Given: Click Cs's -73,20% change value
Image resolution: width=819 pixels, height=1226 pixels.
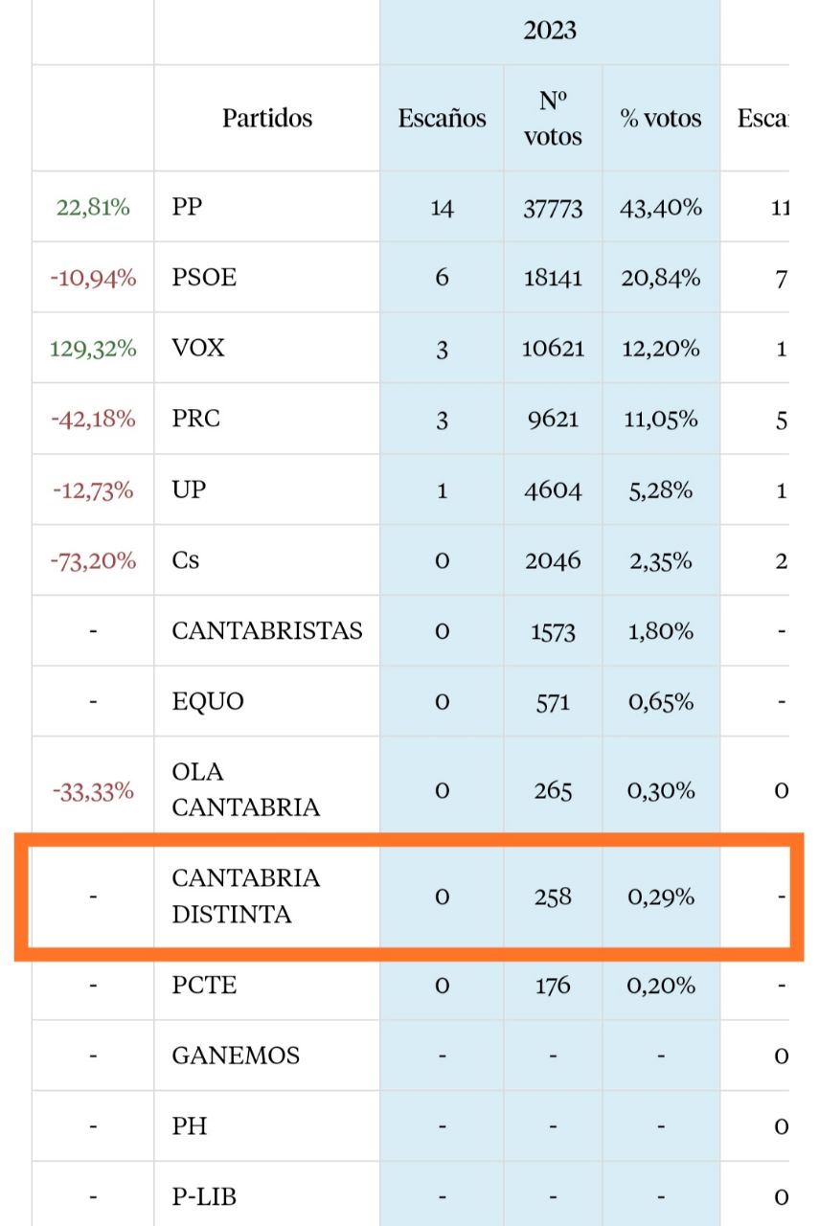Looking at the screenshot, I should click(93, 560).
